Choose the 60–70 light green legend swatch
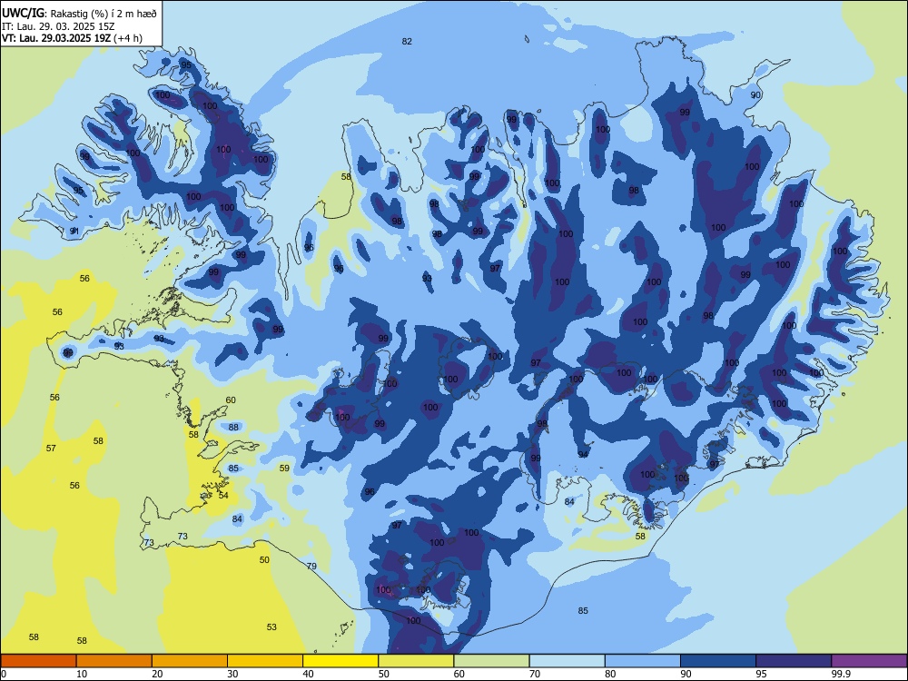908x681 pixels. [x=491, y=661]
